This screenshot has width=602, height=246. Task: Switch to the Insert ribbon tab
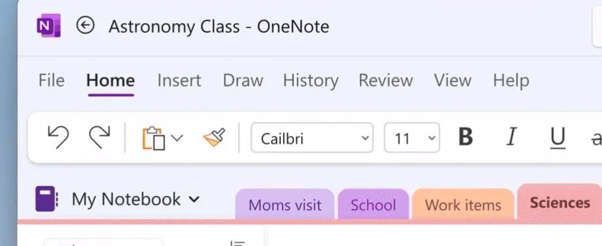(x=179, y=80)
